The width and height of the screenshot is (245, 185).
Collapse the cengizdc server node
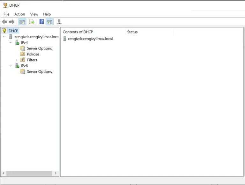point(4,37)
